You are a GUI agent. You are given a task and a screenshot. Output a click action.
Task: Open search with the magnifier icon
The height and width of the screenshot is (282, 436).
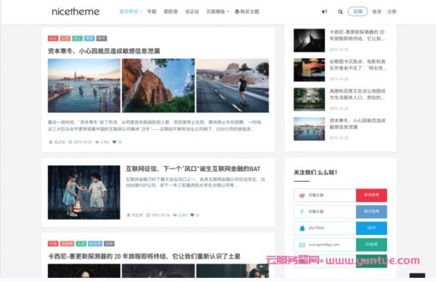click(x=340, y=11)
